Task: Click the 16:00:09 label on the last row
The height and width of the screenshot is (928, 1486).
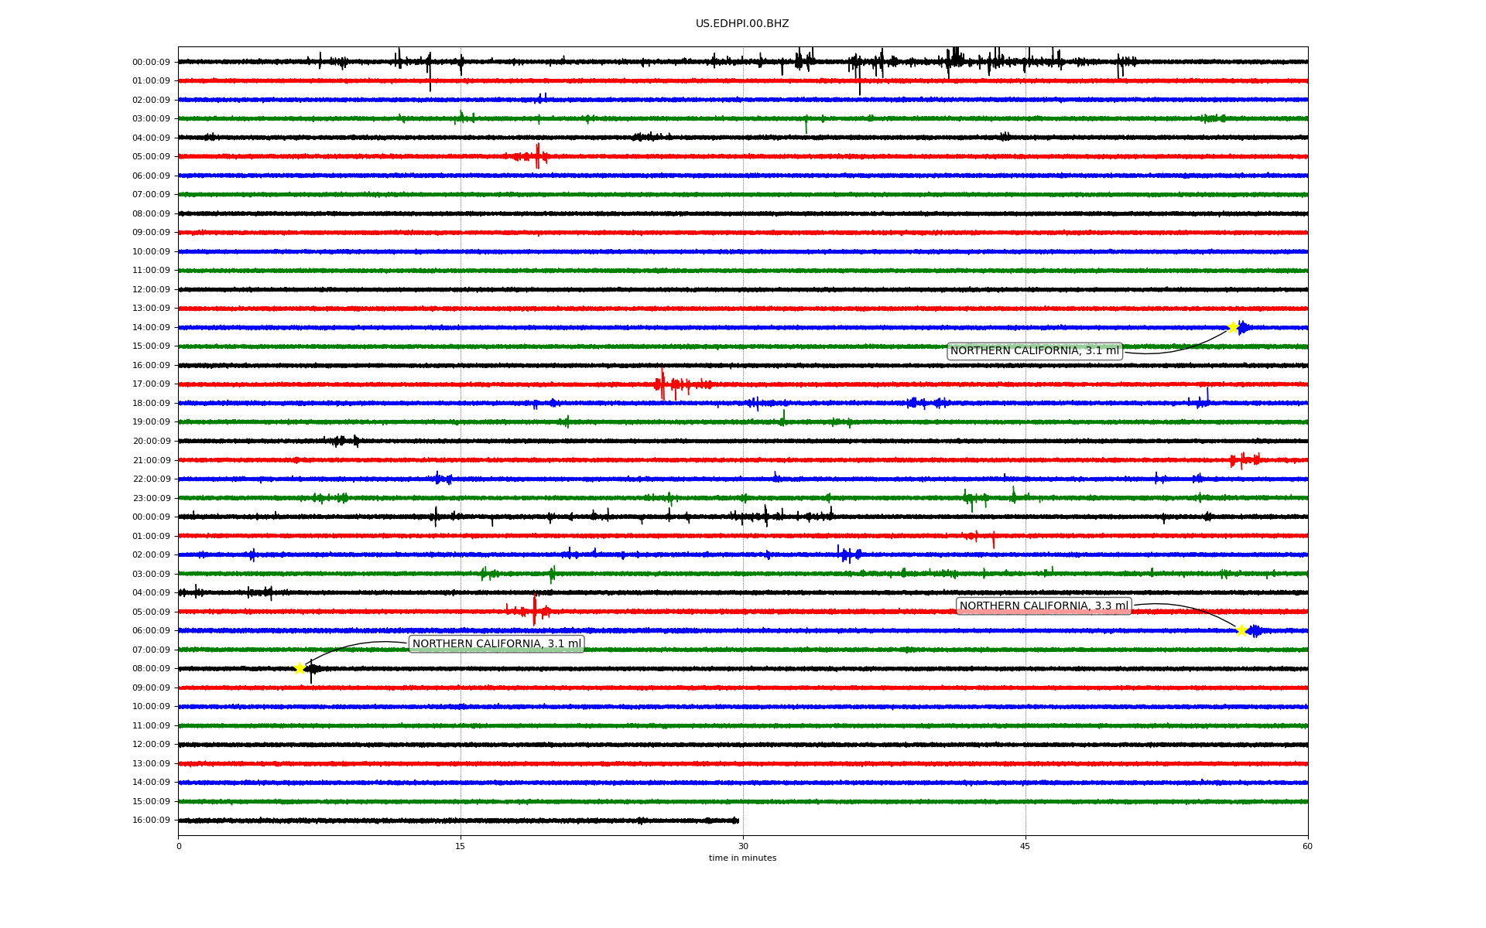Action: (x=151, y=820)
